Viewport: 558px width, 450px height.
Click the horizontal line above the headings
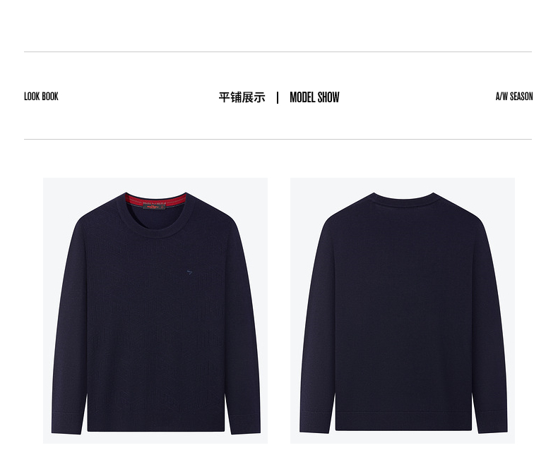pyautogui.click(x=278, y=52)
